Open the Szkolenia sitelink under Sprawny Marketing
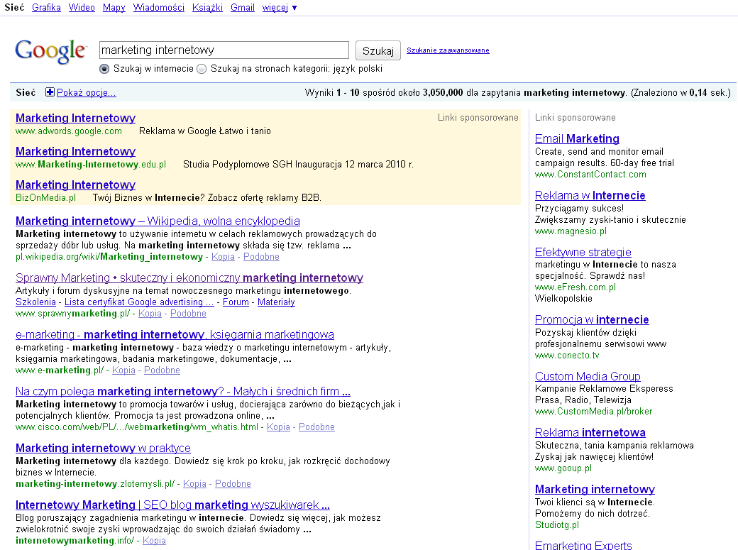The image size is (738, 550). [x=35, y=302]
